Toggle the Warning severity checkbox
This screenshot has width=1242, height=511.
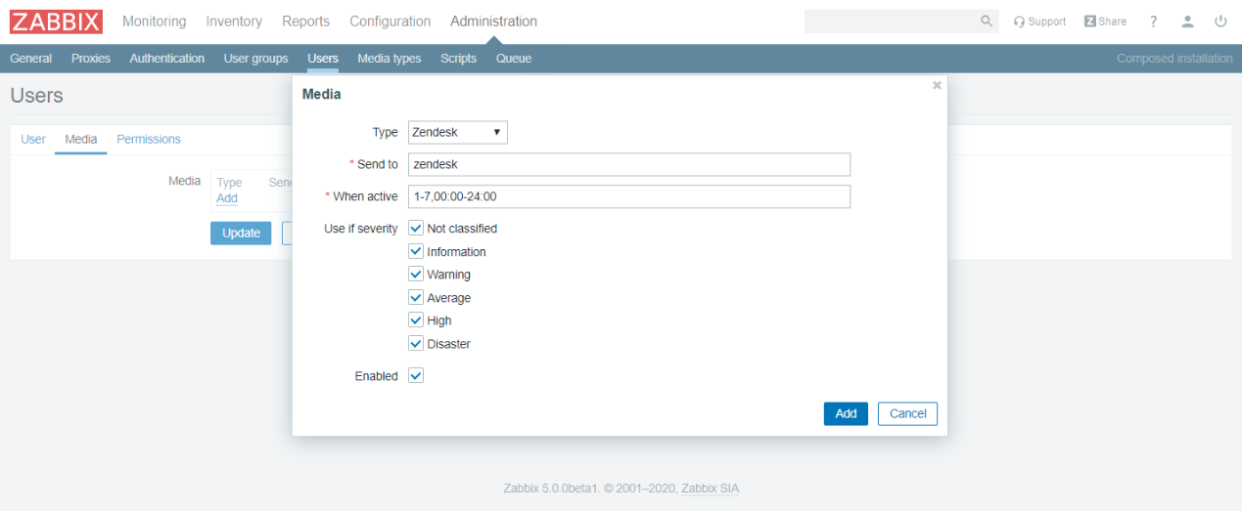(x=416, y=275)
